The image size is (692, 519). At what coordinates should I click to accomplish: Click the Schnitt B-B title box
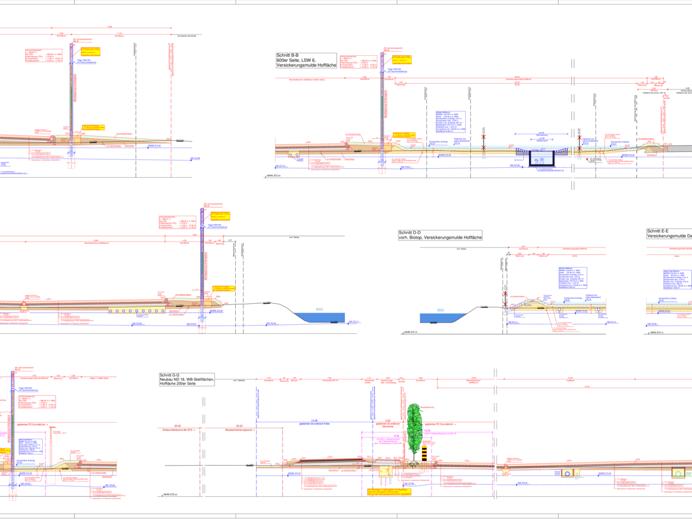(x=306, y=61)
